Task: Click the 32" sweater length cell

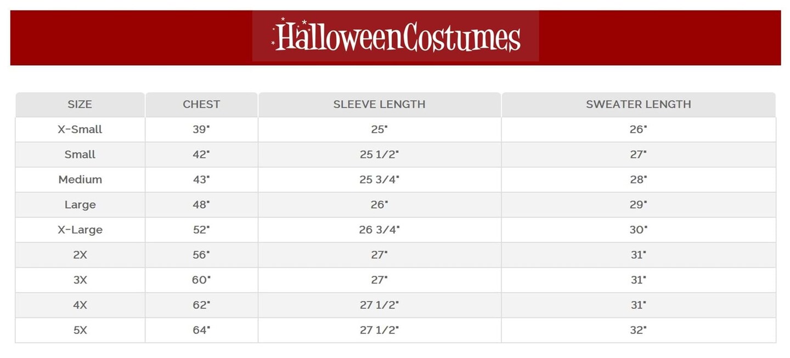Action: (x=638, y=330)
